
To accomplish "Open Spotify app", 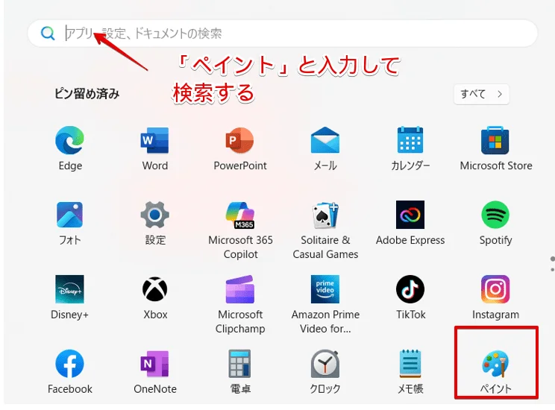I will tap(495, 223).
